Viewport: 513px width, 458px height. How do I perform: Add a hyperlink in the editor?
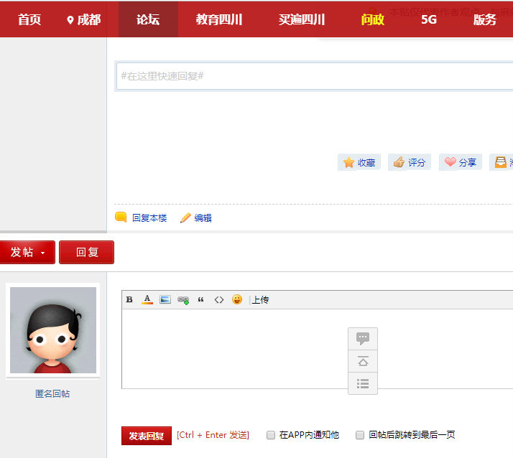tap(183, 300)
